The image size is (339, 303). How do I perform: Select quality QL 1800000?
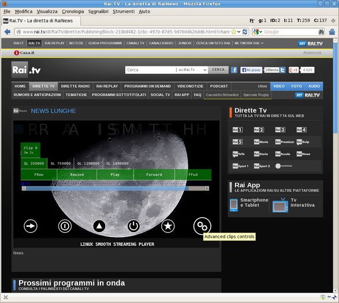(117, 163)
